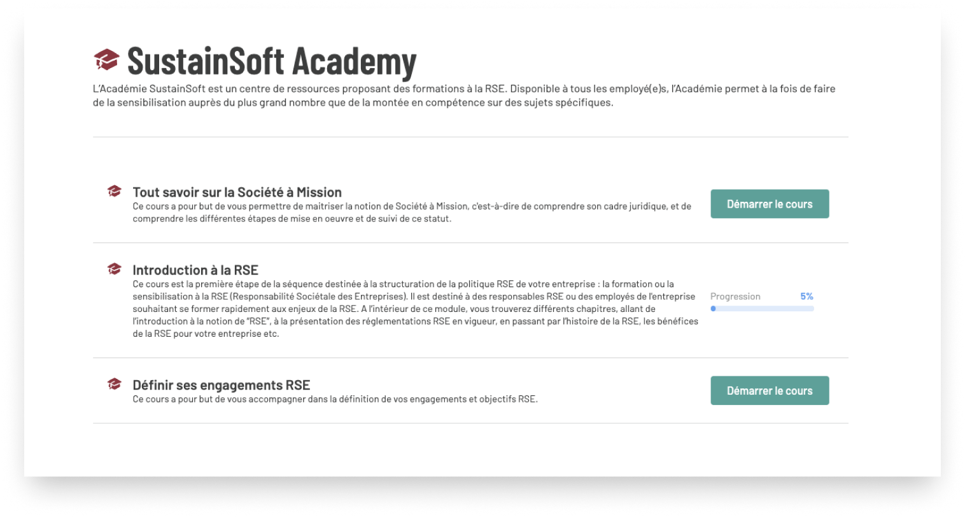
Task: Open the Tout savoir sur la Société à Mission title
Action: click(x=237, y=192)
